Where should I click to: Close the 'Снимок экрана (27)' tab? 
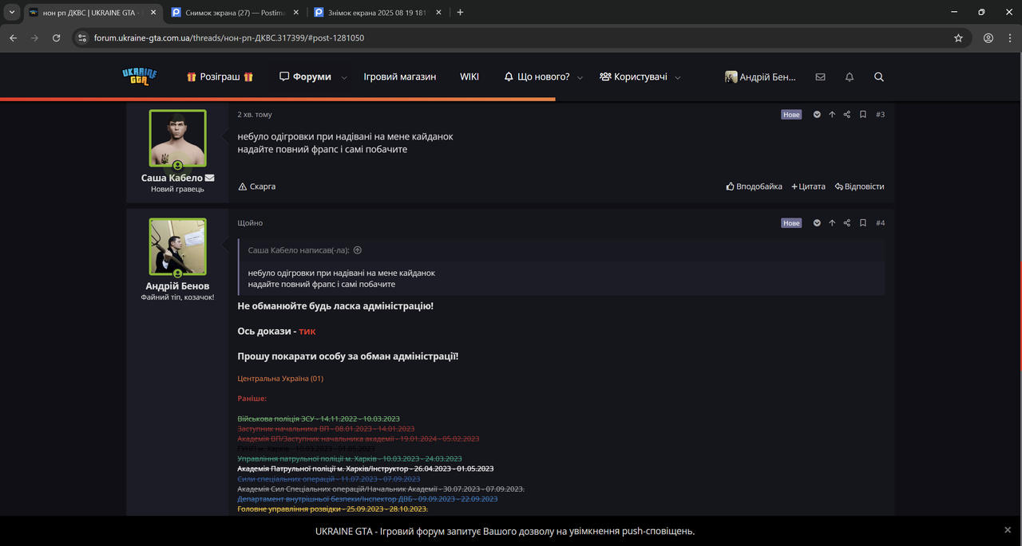click(296, 13)
